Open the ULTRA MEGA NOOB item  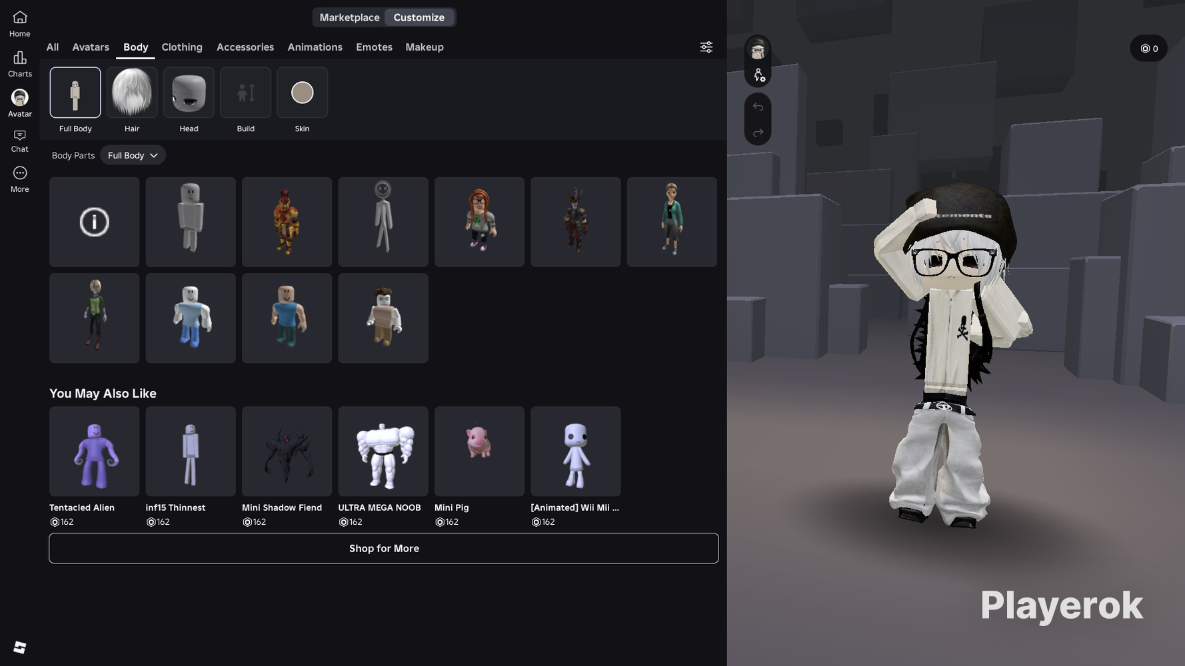(x=383, y=452)
